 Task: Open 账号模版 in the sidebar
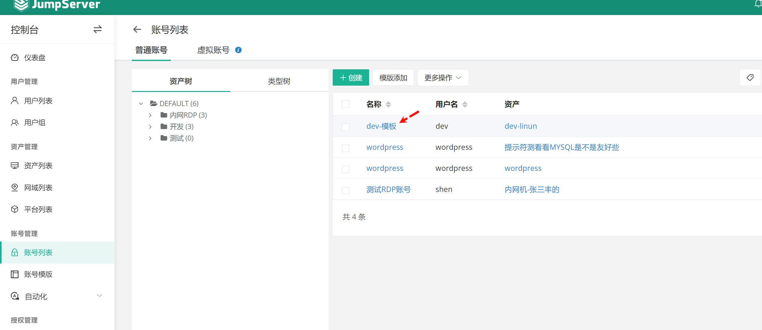point(38,274)
